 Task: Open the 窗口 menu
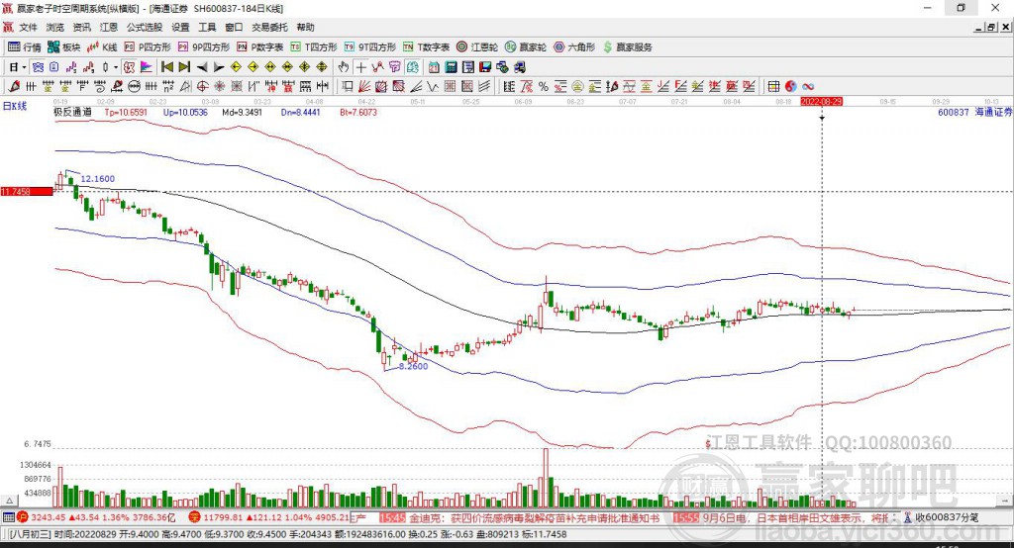pyautogui.click(x=234, y=27)
